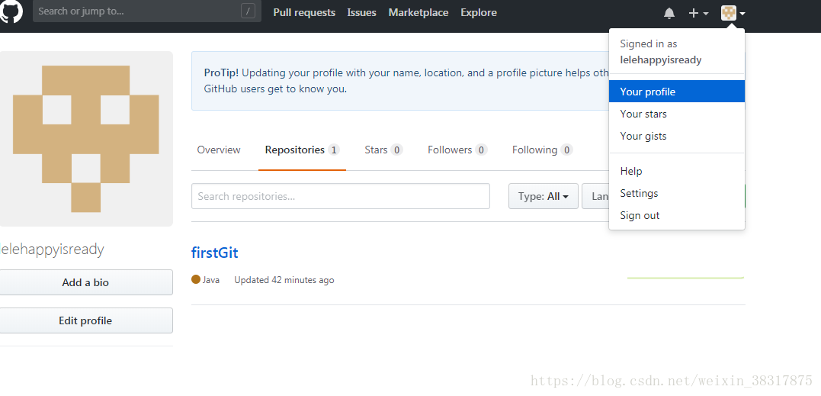Focus the 'Search or jump to' field
The width and height of the screenshot is (821, 396).
(x=147, y=11)
